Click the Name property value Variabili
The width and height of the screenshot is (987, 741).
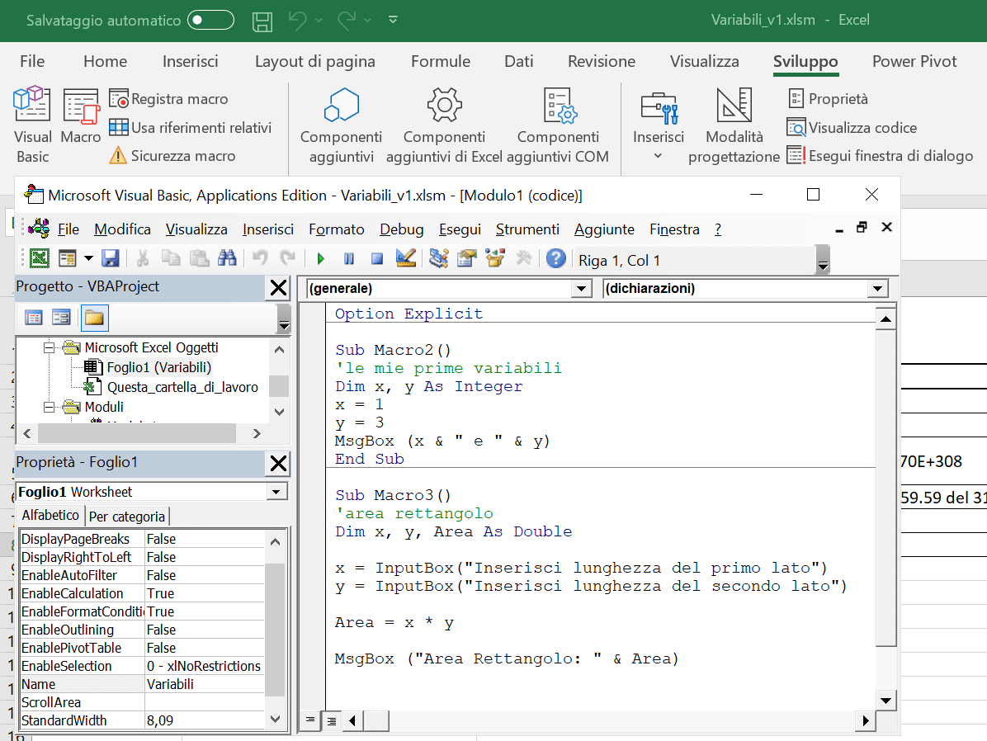pyautogui.click(x=205, y=684)
